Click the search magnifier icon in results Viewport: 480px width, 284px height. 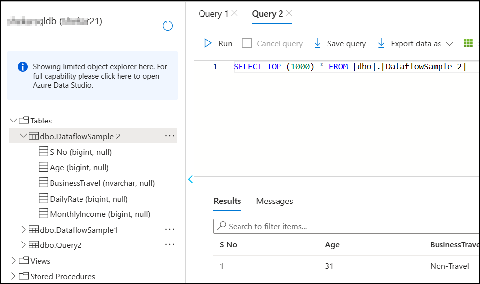[x=222, y=226]
